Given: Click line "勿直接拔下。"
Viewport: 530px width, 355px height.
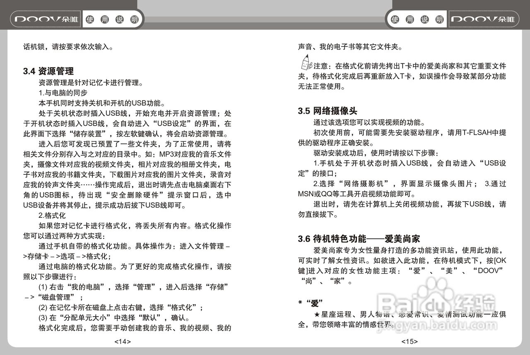Looking at the screenshot, I should tap(318, 215).
